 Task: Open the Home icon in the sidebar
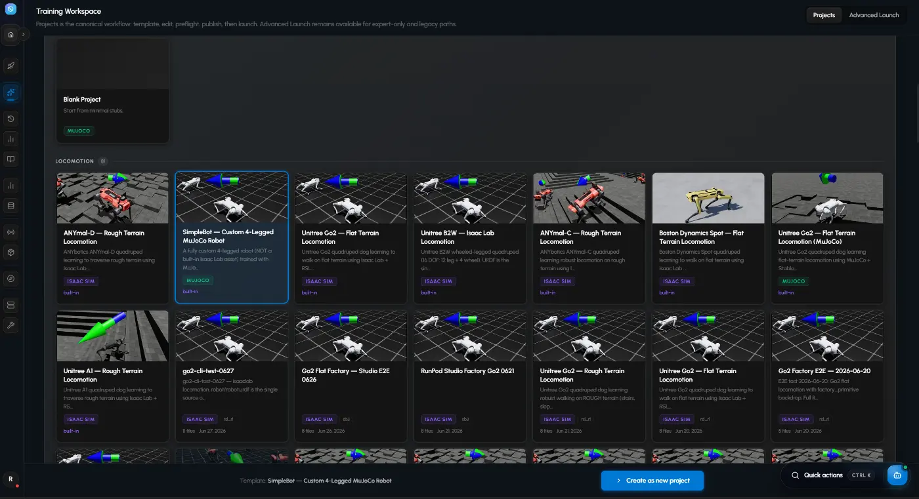click(11, 35)
